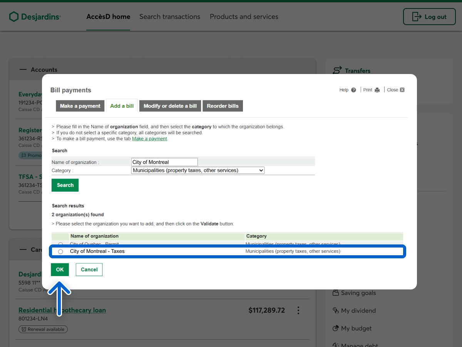Click the Log out button
This screenshot has height=347, width=462.
coord(429,17)
